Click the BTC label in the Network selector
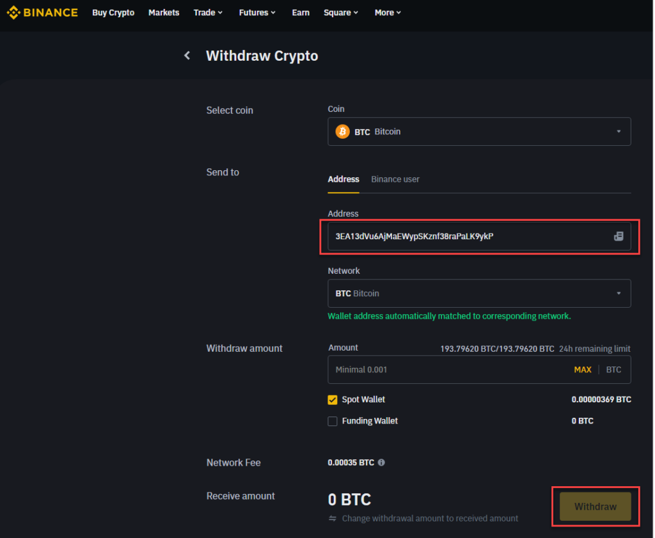Image resolution: width=655 pixels, height=538 pixels. point(342,293)
